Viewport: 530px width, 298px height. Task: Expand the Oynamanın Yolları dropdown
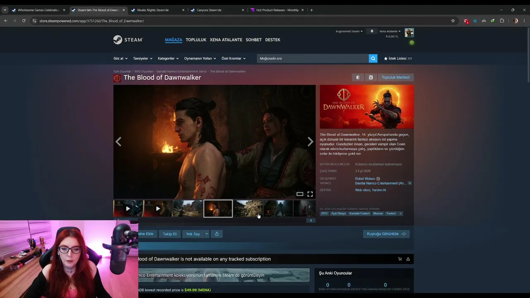click(200, 58)
